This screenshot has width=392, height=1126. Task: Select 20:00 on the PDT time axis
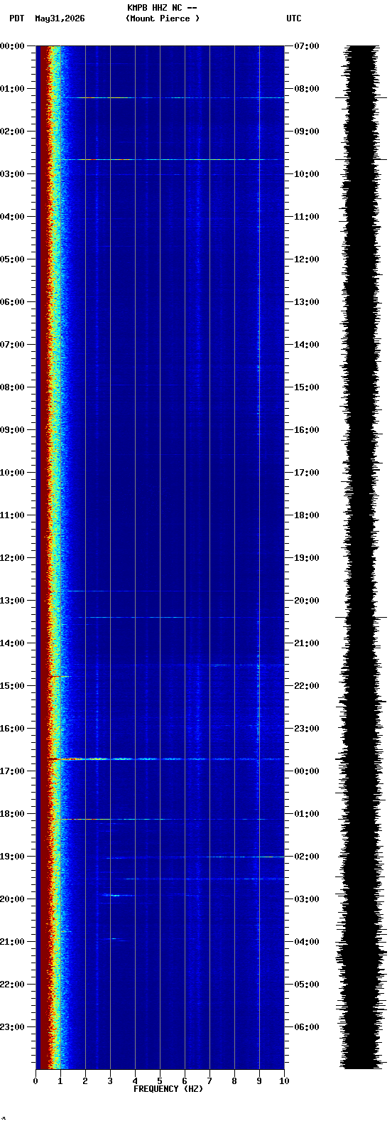pos(12,899)
